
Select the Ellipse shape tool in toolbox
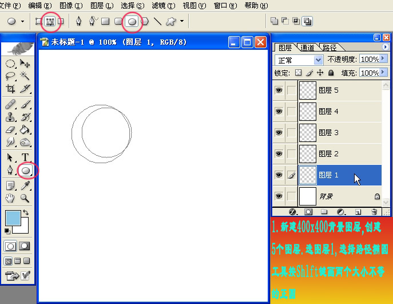pyautogui.click(x=26, y=171)
